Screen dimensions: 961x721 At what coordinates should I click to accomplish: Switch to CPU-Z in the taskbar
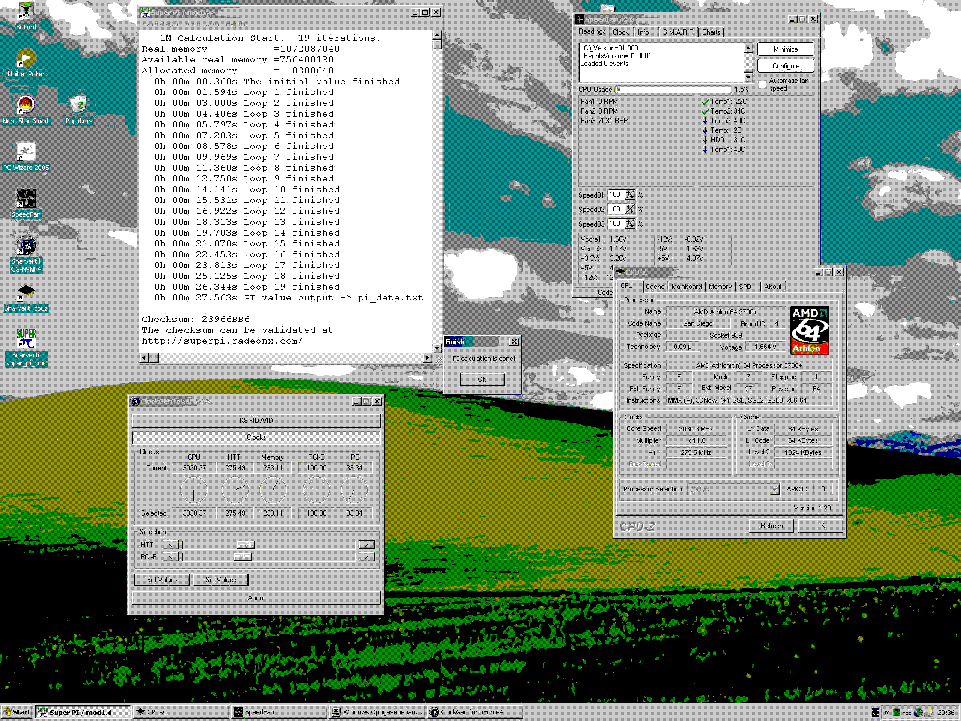pos(181,713)
